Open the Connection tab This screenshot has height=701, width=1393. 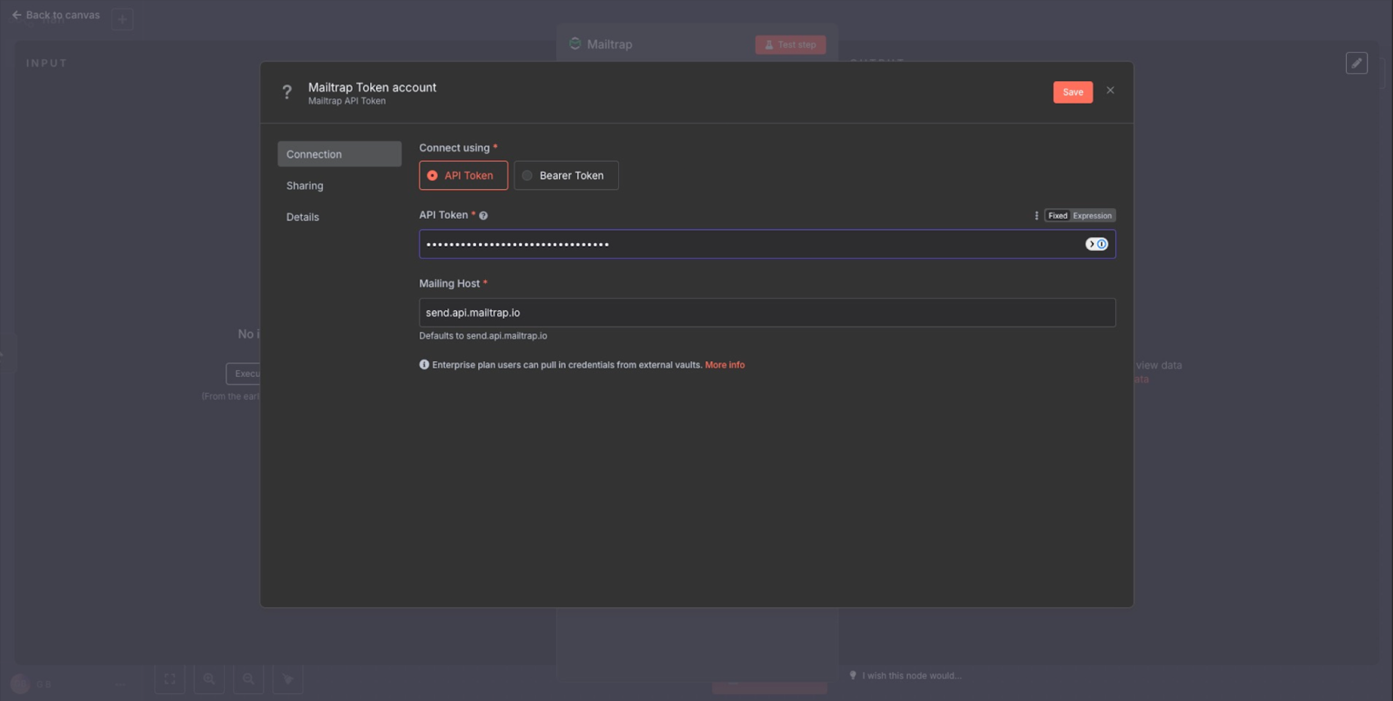coord(339,154)
